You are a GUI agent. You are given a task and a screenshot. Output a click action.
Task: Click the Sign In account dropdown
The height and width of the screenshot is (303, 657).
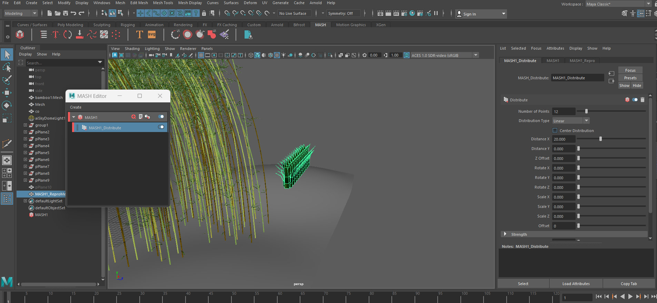(x=481, y=14)
